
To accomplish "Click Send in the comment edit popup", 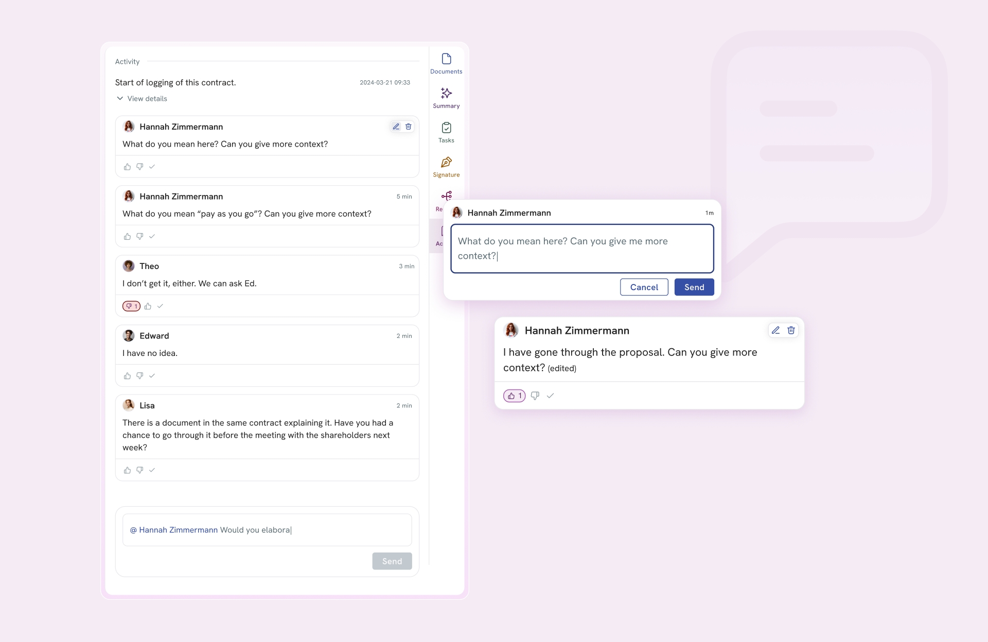I will (694, 287).
